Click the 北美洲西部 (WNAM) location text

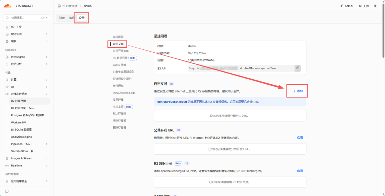point(202,60)
